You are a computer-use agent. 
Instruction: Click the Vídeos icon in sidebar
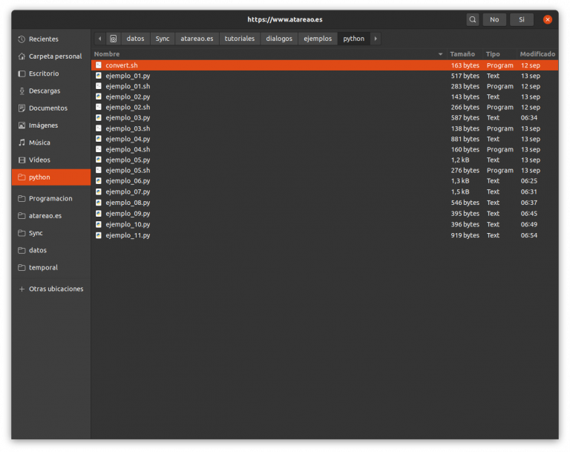pyautogui.click(x=22, y=160)
